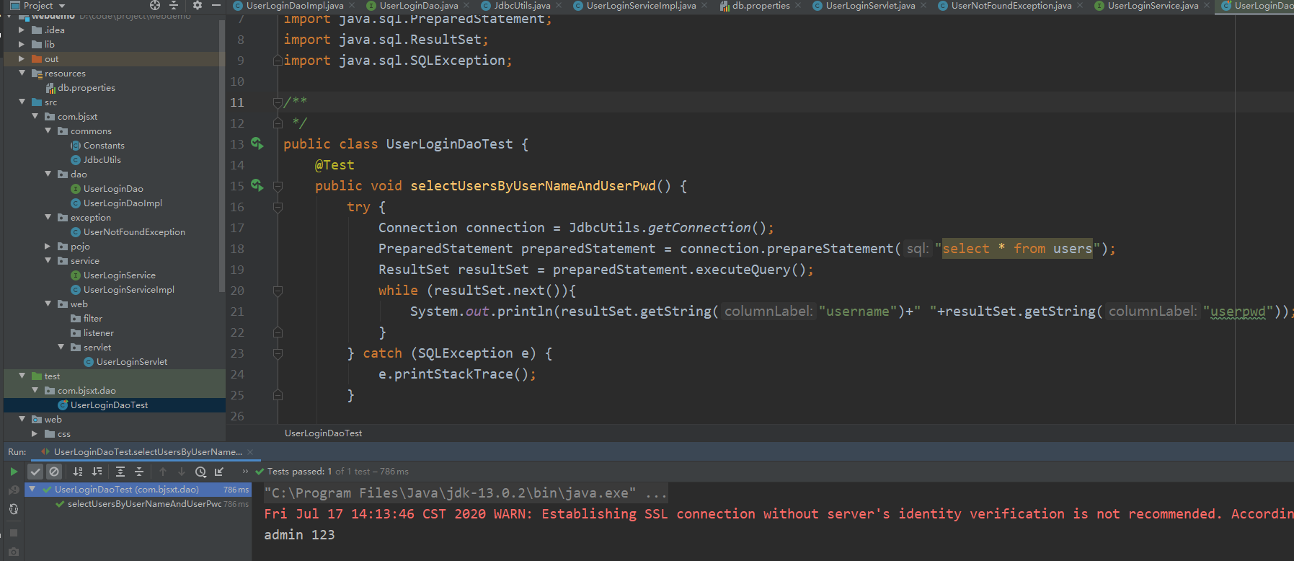Expand the .idea folder

pyautogui.click(x=22, y=30)
